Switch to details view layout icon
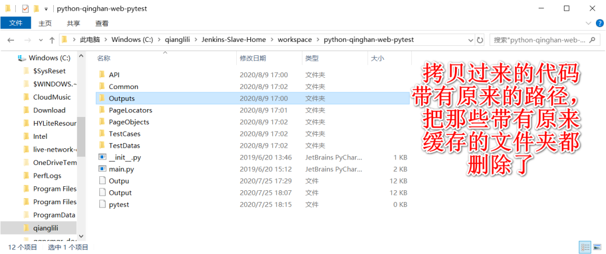This screenshot has height=254, width=606. (585, 247)
